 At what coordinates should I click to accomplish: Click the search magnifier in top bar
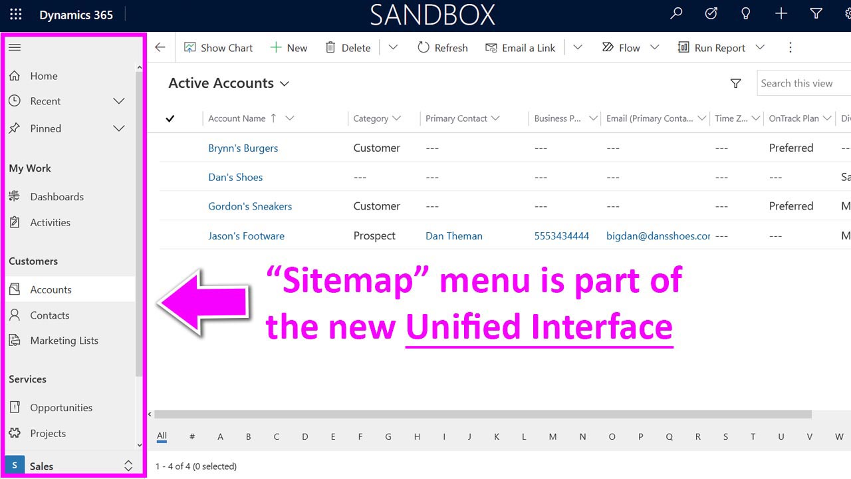[x=676, y=13]
